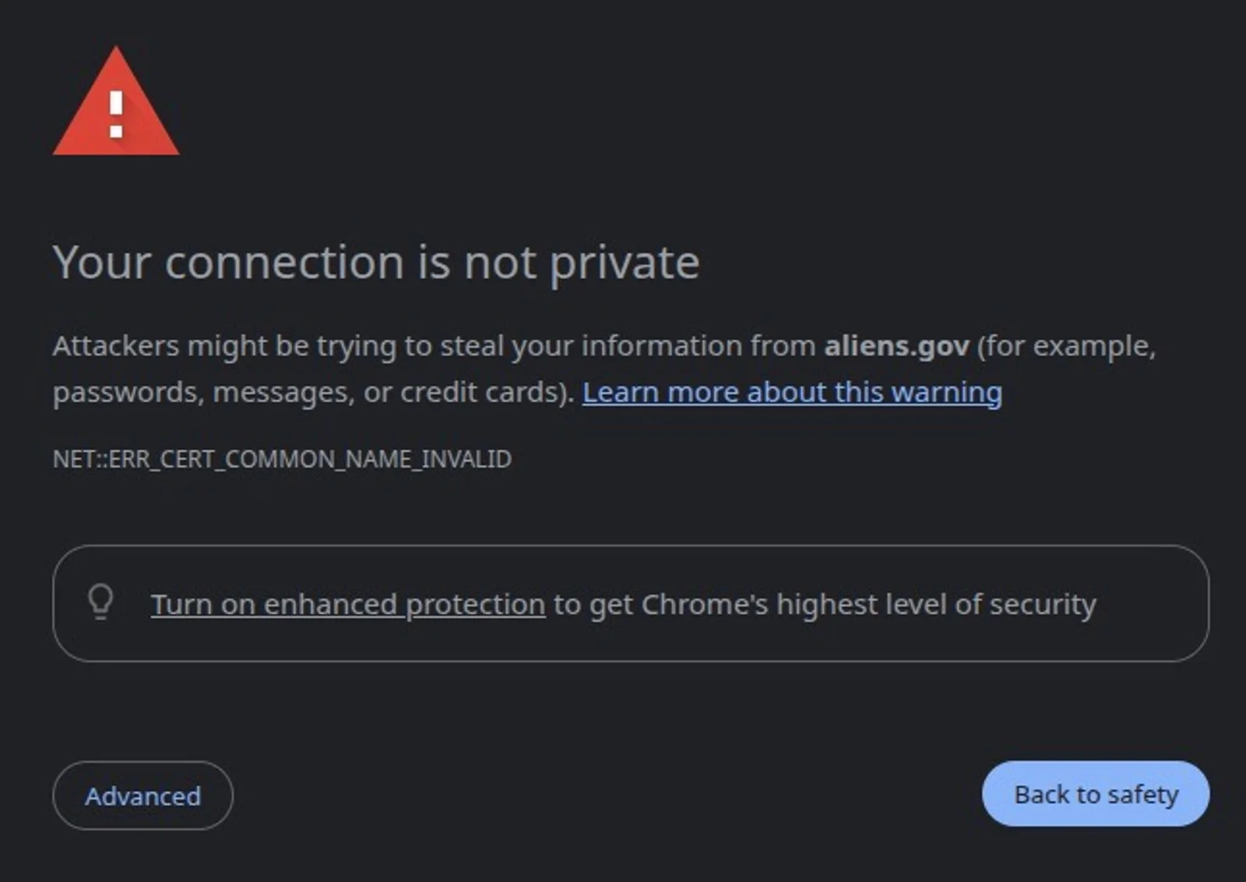Viewport: 1246px width, 882px height.
Task: Click the word Attackers in the warning paragraph
Action: pos(116,345)
